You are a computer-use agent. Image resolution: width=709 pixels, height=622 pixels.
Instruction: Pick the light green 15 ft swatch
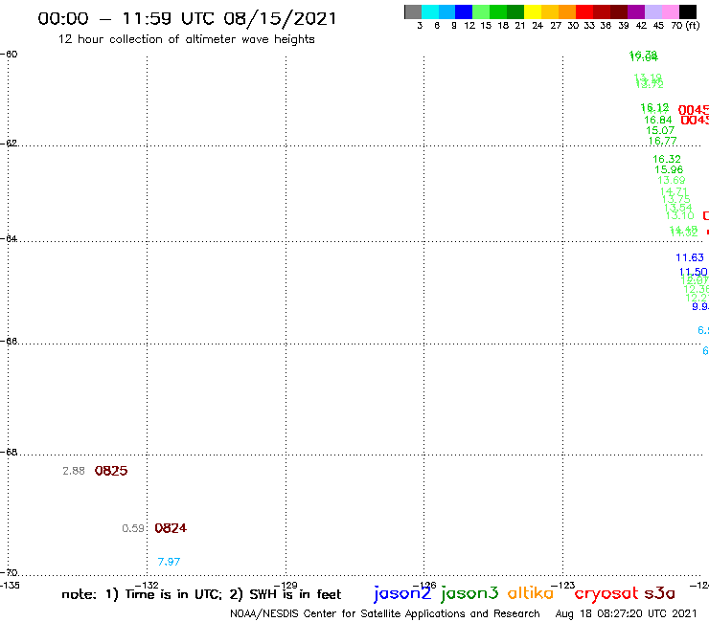point(481,11)
